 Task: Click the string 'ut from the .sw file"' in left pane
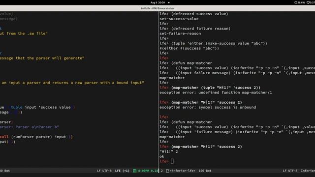point(24,33)
